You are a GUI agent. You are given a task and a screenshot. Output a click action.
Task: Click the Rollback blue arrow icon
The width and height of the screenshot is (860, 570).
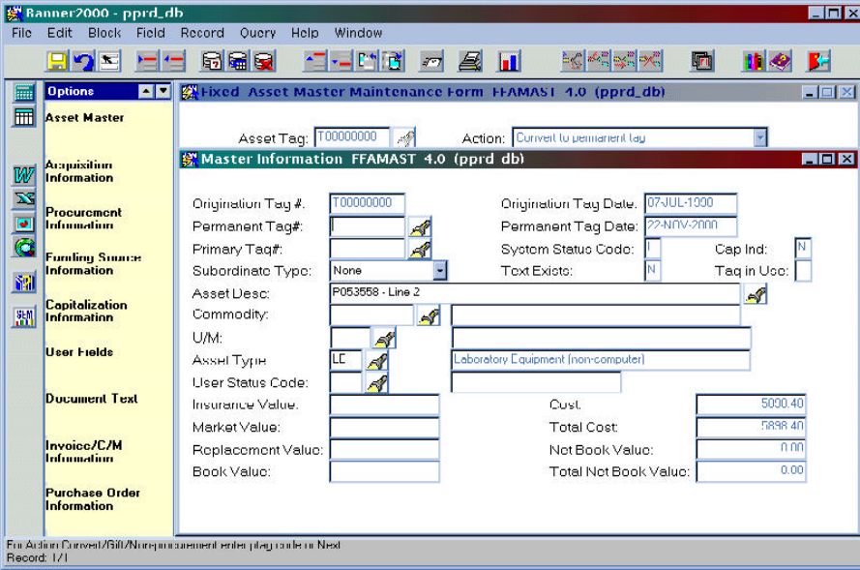pos(83,61)
